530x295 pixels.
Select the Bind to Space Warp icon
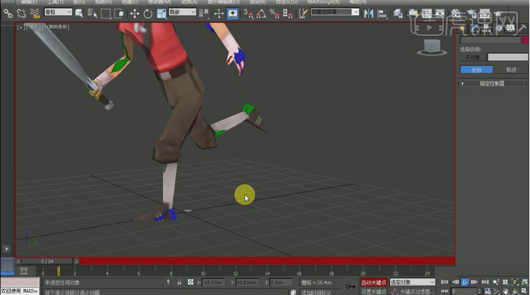pyautogui.click(x=35, y=13)
